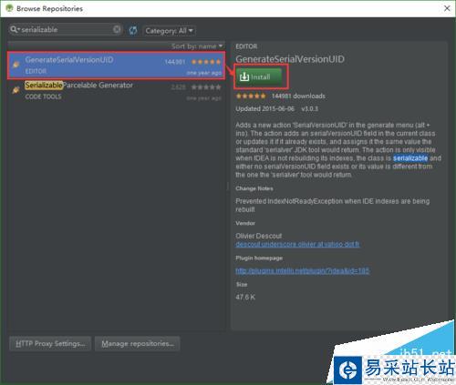Image resolution: width=456 pixels, height=385 pixels.
Task: Click the Browse Repositories window icon
Action: pyautogui.click(x=9, y=8)
